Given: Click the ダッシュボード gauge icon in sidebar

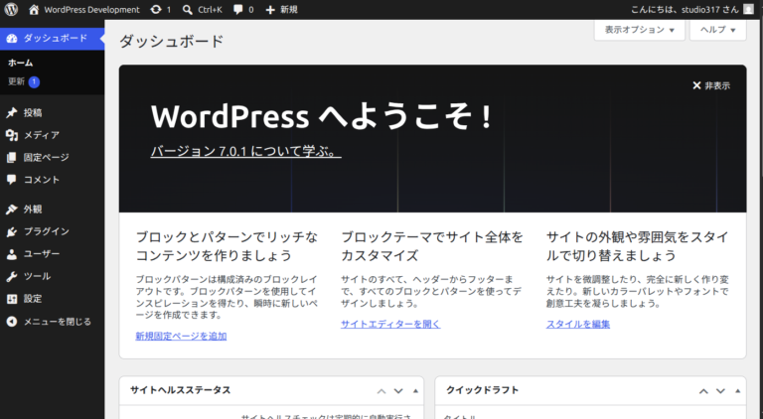Looking at the screenshot, I should pyautogui.click(x=12, y=39).
